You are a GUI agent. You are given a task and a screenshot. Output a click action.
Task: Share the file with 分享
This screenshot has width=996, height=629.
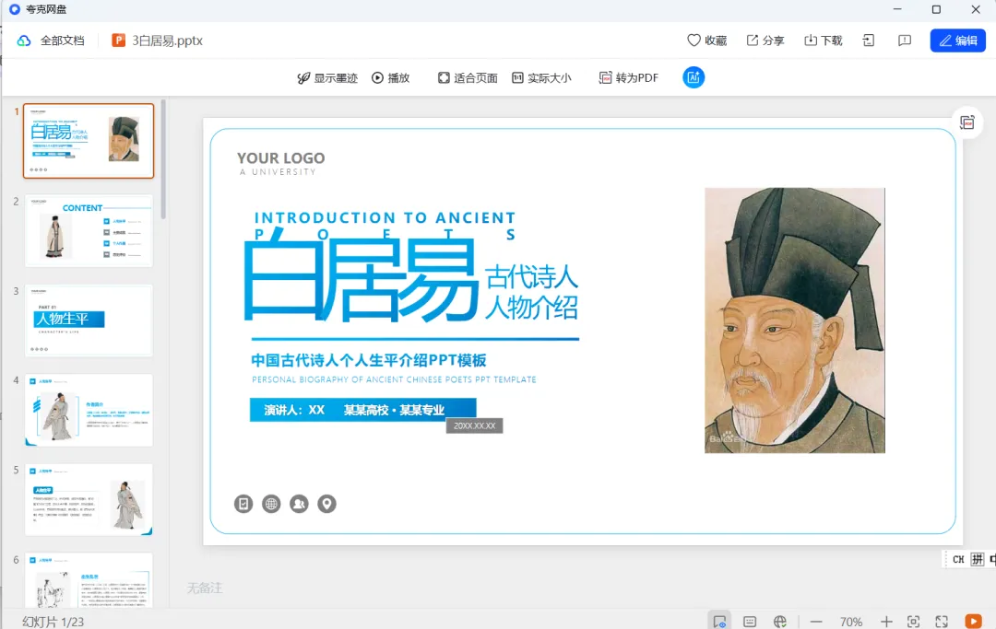tap(765, 41)
